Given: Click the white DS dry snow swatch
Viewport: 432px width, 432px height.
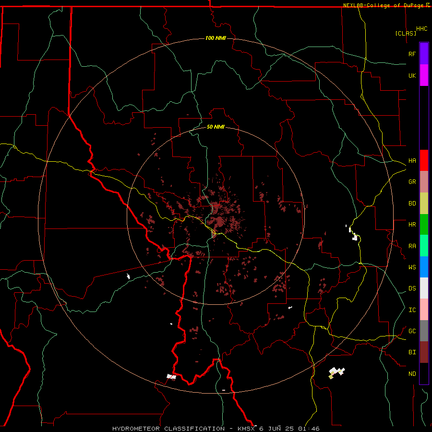Looking at the screenshot, I should [x=424, y=288].
